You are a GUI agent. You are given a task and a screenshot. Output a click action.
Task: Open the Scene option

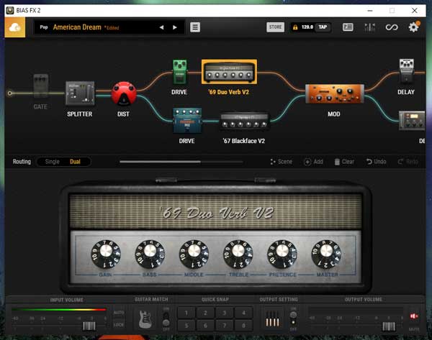pyautogui.click(x=281, y=162)
